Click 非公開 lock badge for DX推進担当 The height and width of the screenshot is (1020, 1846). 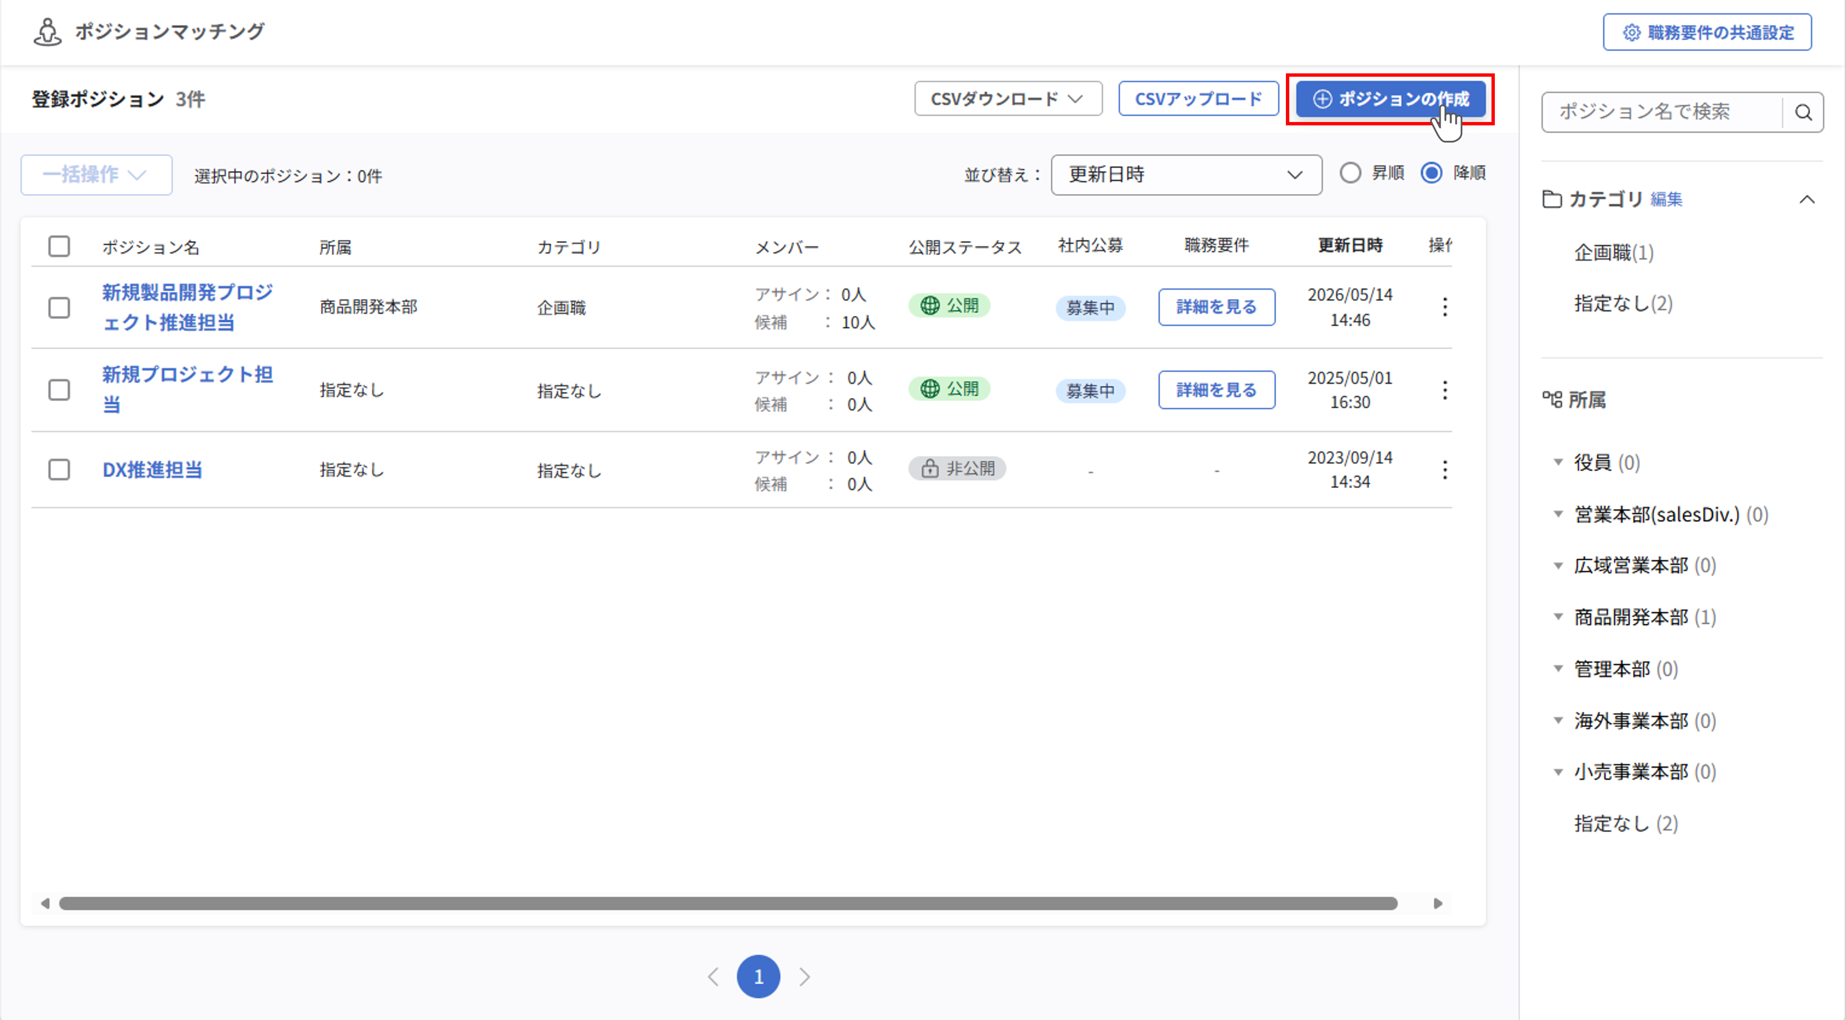957,468
